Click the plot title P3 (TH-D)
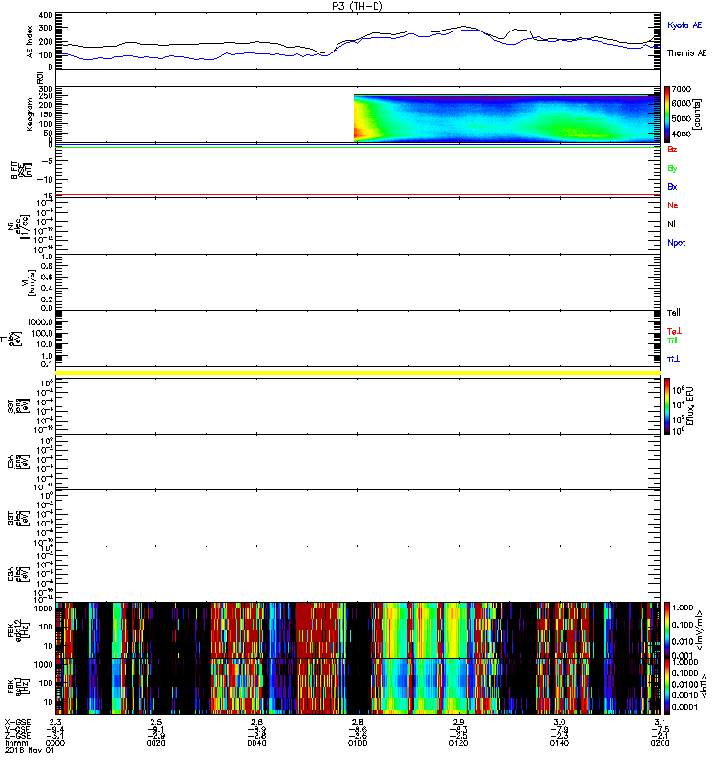Screen dimensions: 715x763 click(357, 6)
